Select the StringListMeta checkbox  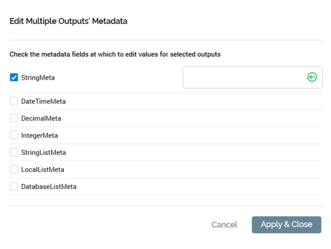click(x=14, y=152)
